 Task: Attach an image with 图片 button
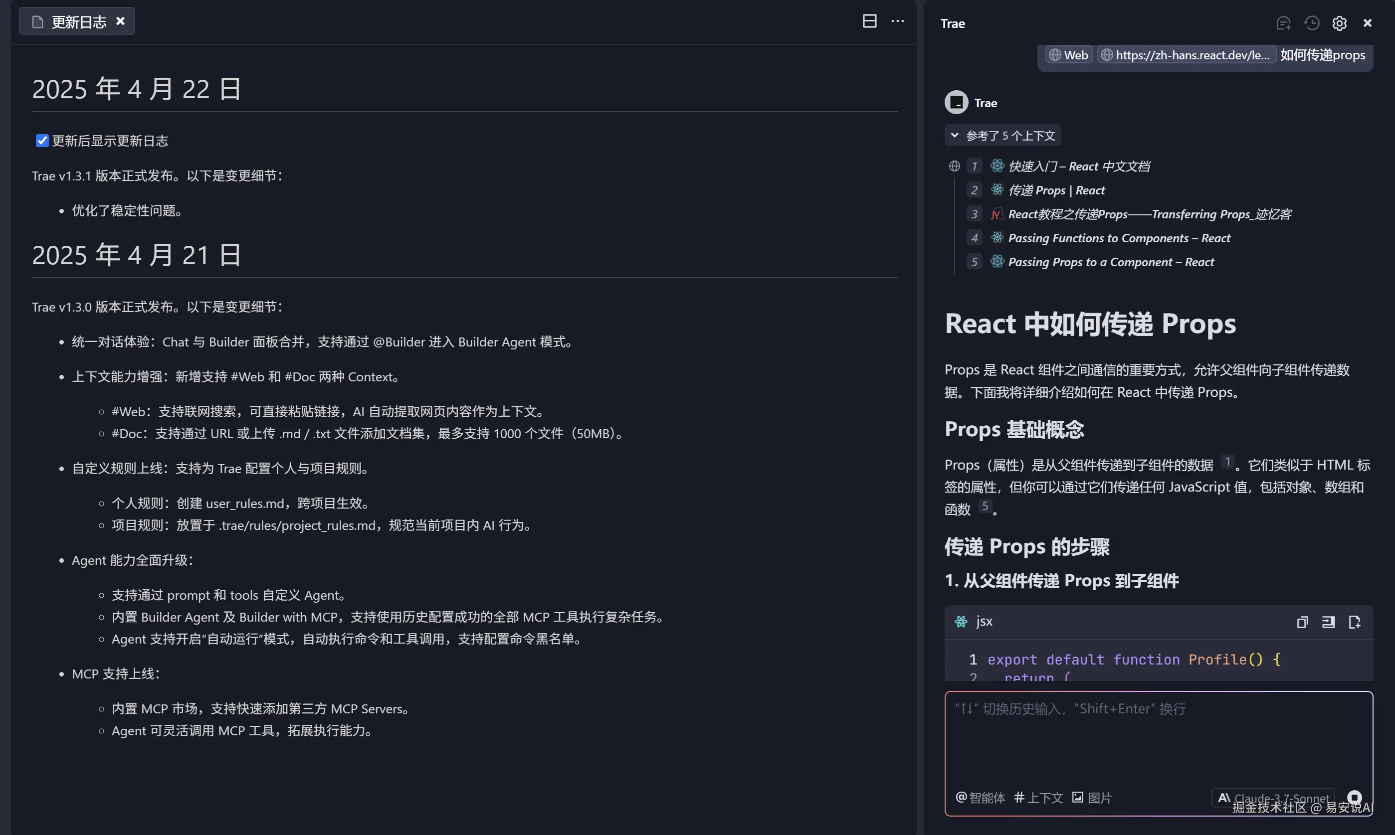[1092, 797]
